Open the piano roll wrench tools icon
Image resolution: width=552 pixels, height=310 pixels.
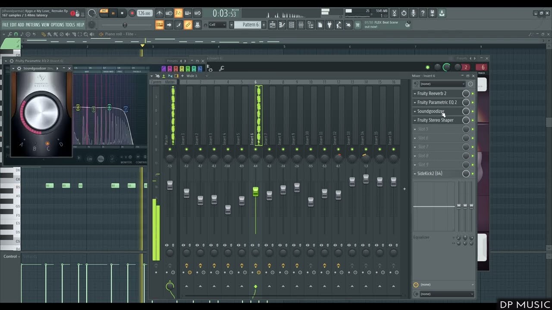10,34
